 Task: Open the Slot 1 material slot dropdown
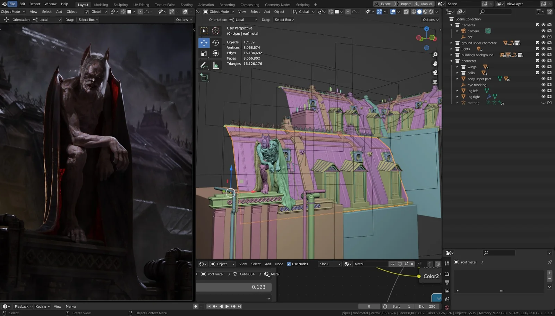(329, 264)
